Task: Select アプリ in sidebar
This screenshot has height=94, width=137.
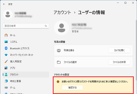Action: 26,68
